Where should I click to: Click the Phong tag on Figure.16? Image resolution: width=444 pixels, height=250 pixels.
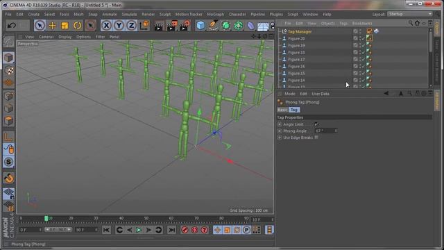point(369,67)
